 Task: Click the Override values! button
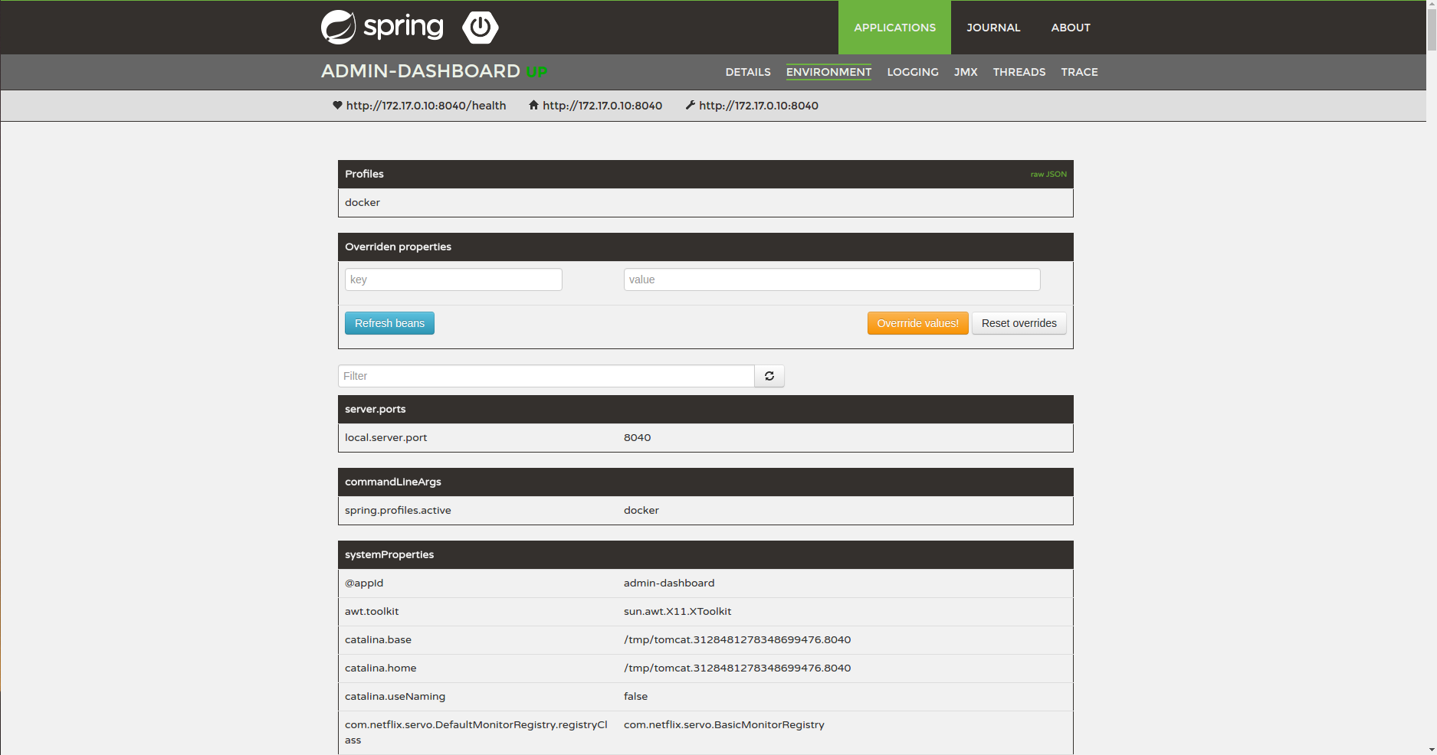[917, 323]
